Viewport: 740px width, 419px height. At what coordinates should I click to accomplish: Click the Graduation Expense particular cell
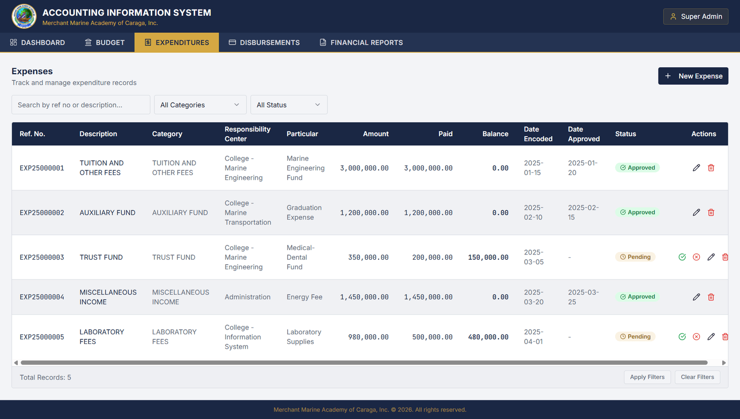coord(304,213)
